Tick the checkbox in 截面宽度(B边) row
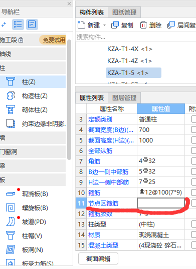 [x=194, y=129]
